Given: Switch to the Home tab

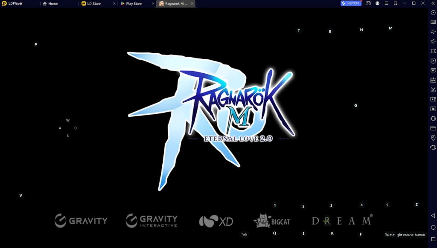Looking at the screenshot, I should coord(53,3).
